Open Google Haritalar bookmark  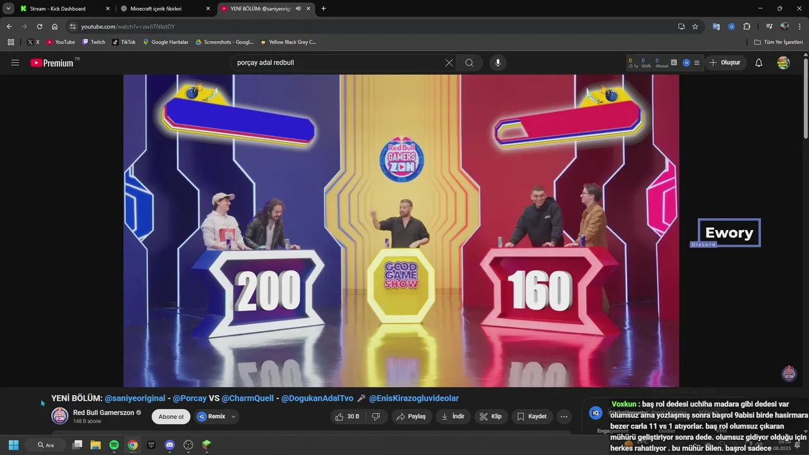click(x=166, y=42)
